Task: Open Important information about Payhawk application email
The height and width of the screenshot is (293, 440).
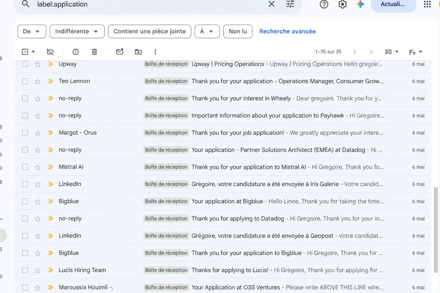Action: point(268,115)
